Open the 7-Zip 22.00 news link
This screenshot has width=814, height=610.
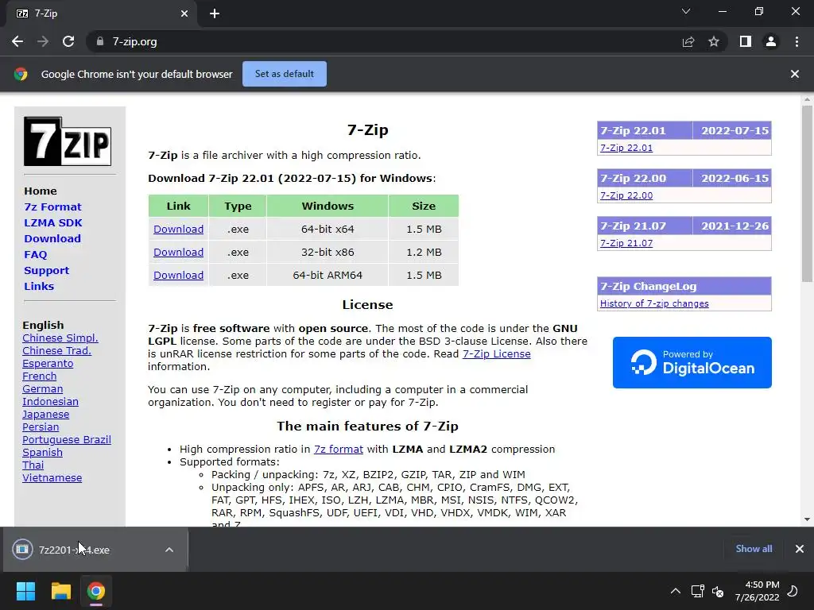(626, 195)
